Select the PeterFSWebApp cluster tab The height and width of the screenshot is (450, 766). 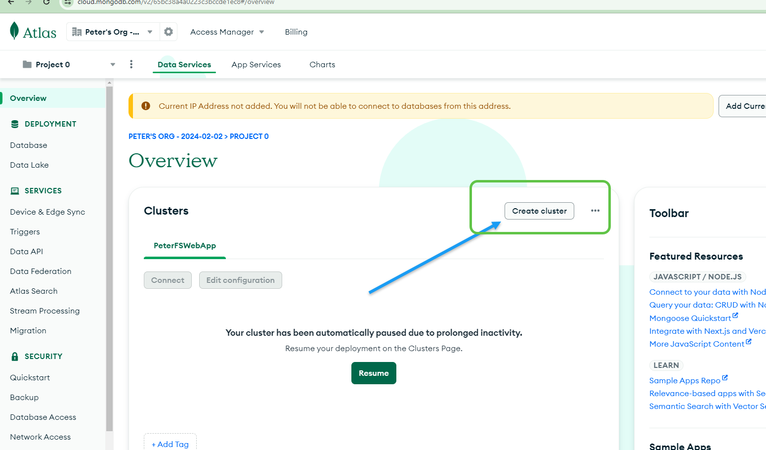click(x=185, y=246)
